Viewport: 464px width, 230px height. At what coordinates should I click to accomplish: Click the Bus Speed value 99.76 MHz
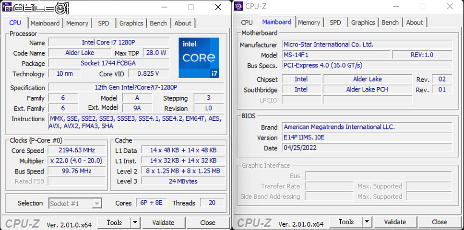tap(77, 171)
